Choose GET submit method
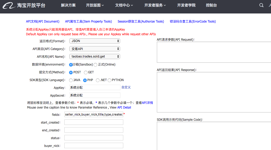The width and height of the screenshot is (271, 150). pyautogui.click(x=85, y=73)
